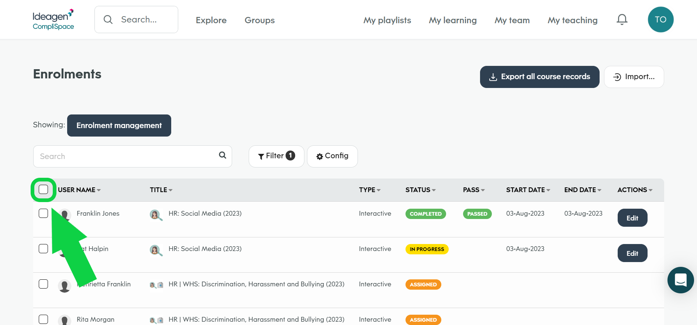Click course icon in Henrietta Franklin's row
Screen dimensions: 697x325
(x=156, y=285)
